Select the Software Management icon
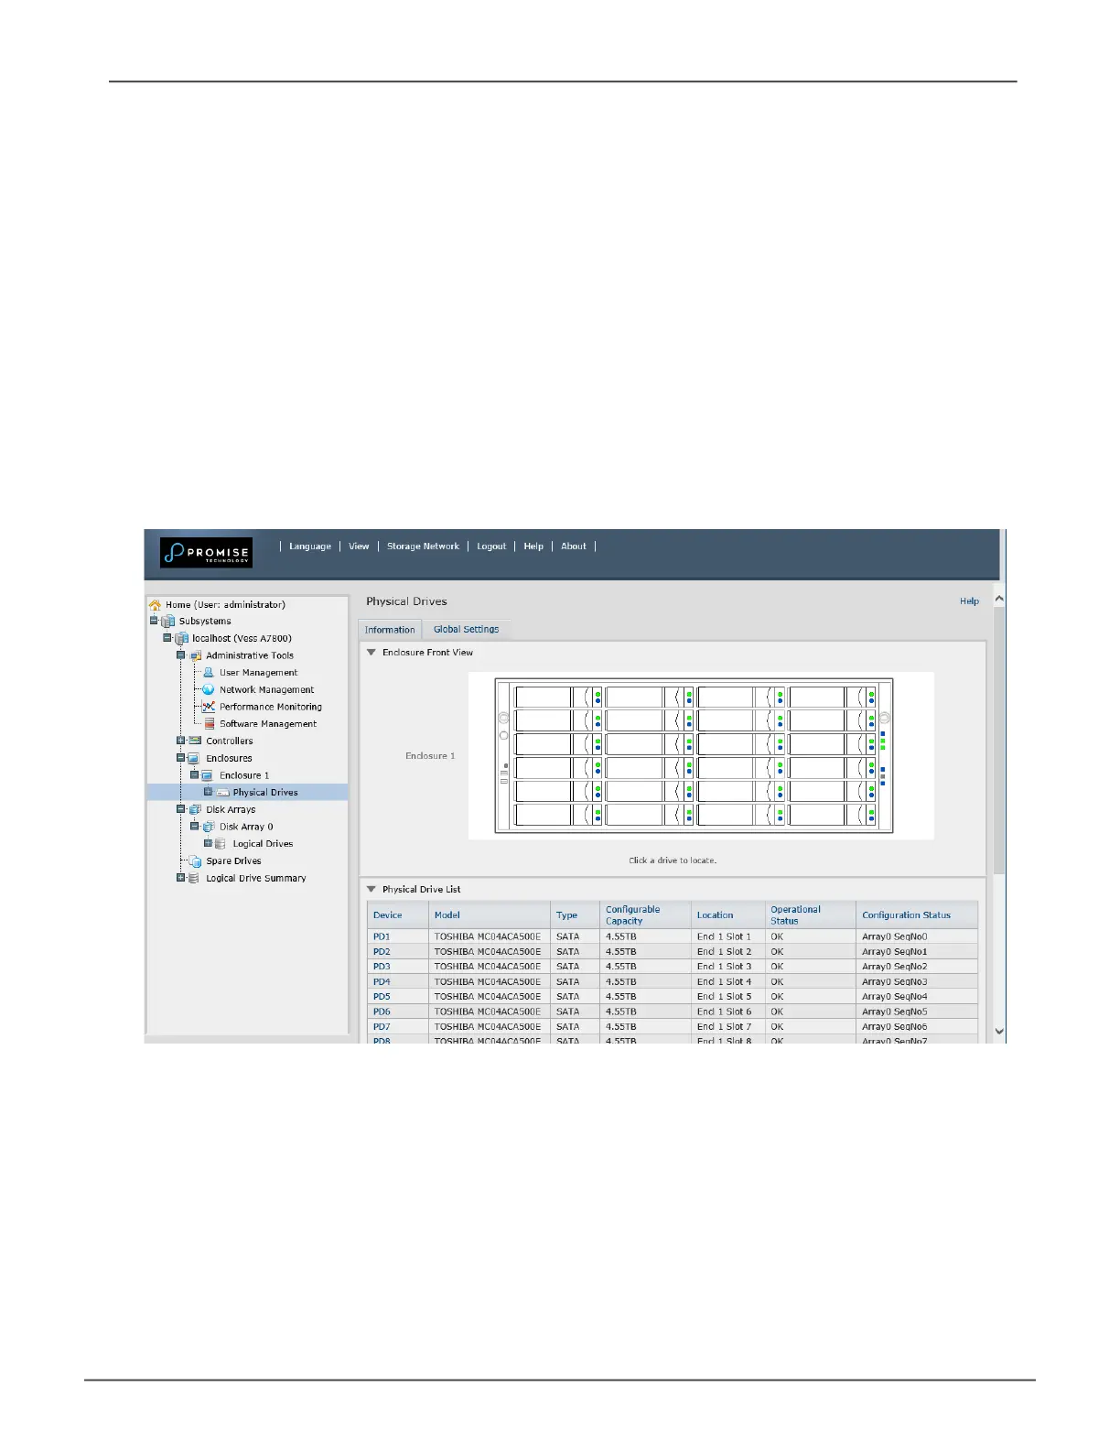This screenshot has height=1450, width=1120. point(210,724)
